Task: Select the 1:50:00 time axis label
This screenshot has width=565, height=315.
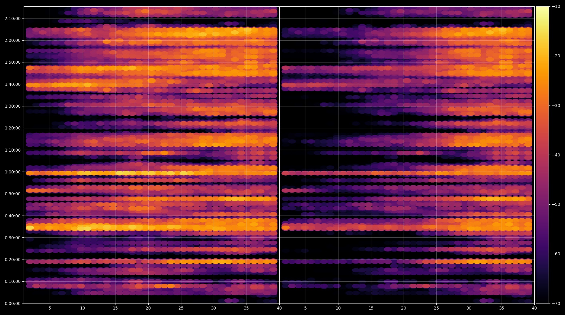Action: pyautogui.click(x=12, y=62)
